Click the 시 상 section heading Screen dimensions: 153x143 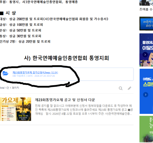[8, 13]
